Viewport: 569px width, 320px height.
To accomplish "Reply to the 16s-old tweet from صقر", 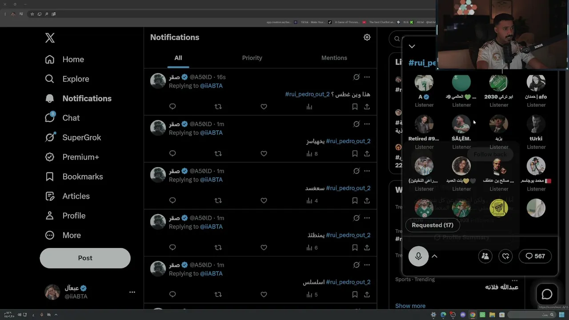I will (172, 107).
